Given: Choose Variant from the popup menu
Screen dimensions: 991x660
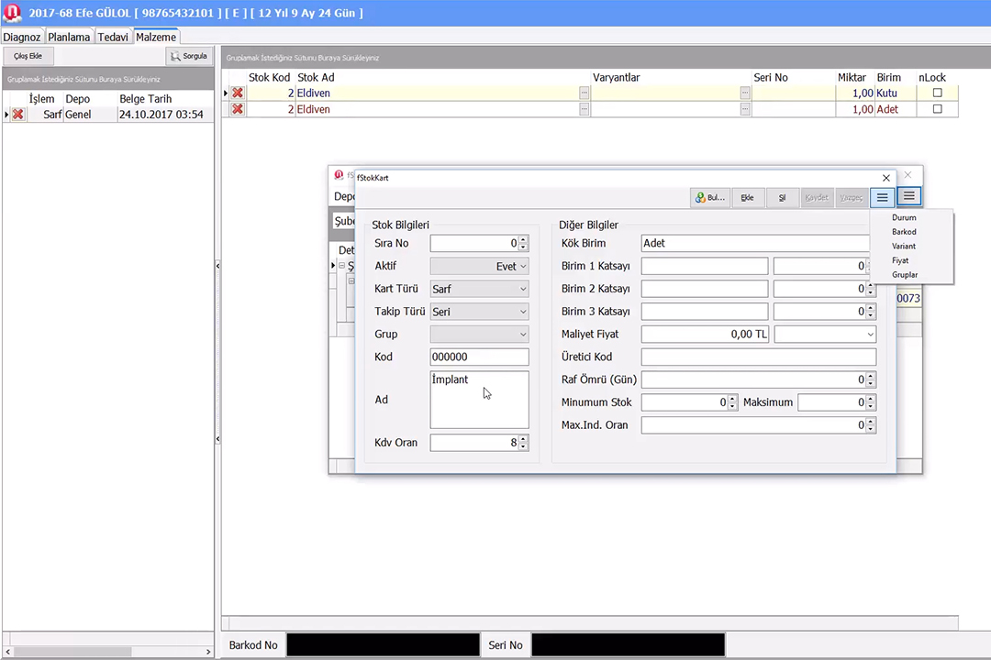Looking at the screenshot, I should tap(904, 247).
